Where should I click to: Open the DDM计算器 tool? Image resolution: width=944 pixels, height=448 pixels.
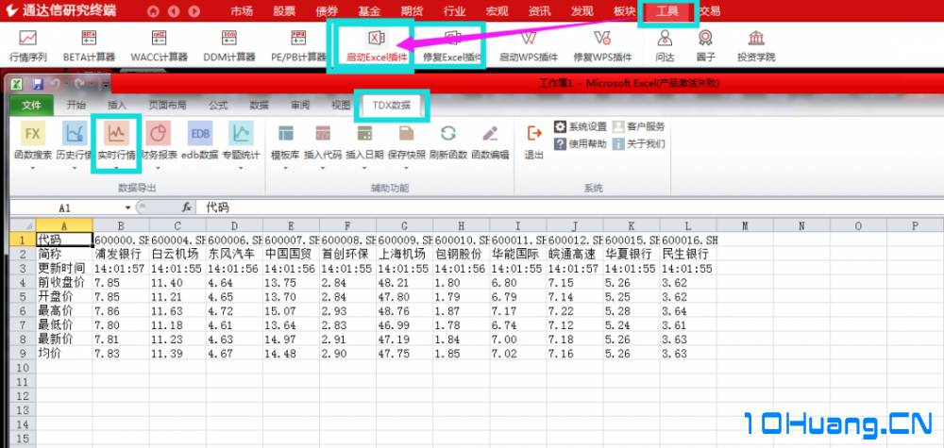tap(228, 47)
